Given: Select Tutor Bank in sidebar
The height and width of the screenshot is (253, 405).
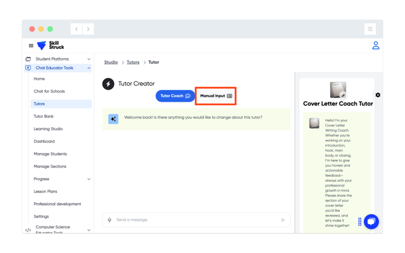Looking at the screenshot, I should [44, 116].
